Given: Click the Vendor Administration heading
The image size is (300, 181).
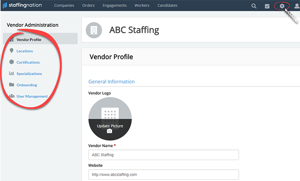Looking at the screenshot, I should point(33,25).
